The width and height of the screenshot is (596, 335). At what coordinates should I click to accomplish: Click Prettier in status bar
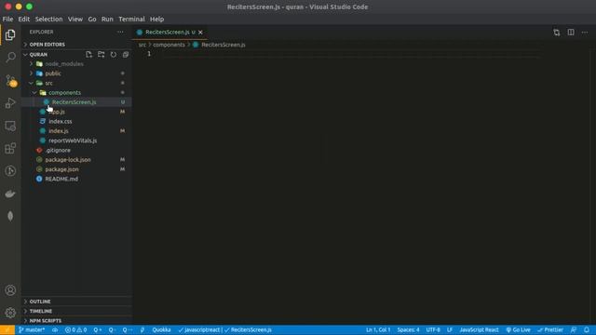coord(550,329)
